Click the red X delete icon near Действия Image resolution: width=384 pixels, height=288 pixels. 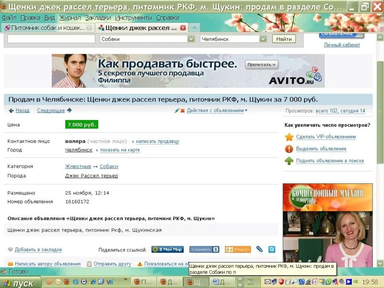[x=182, y=111]
